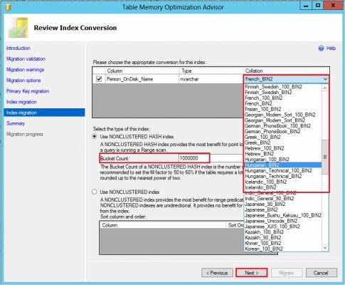Image resolution: width=345 pixels, height=285 pixels.
Task: Choose German_PhoneBook_100_BIN2 collation
Action: 277,126
